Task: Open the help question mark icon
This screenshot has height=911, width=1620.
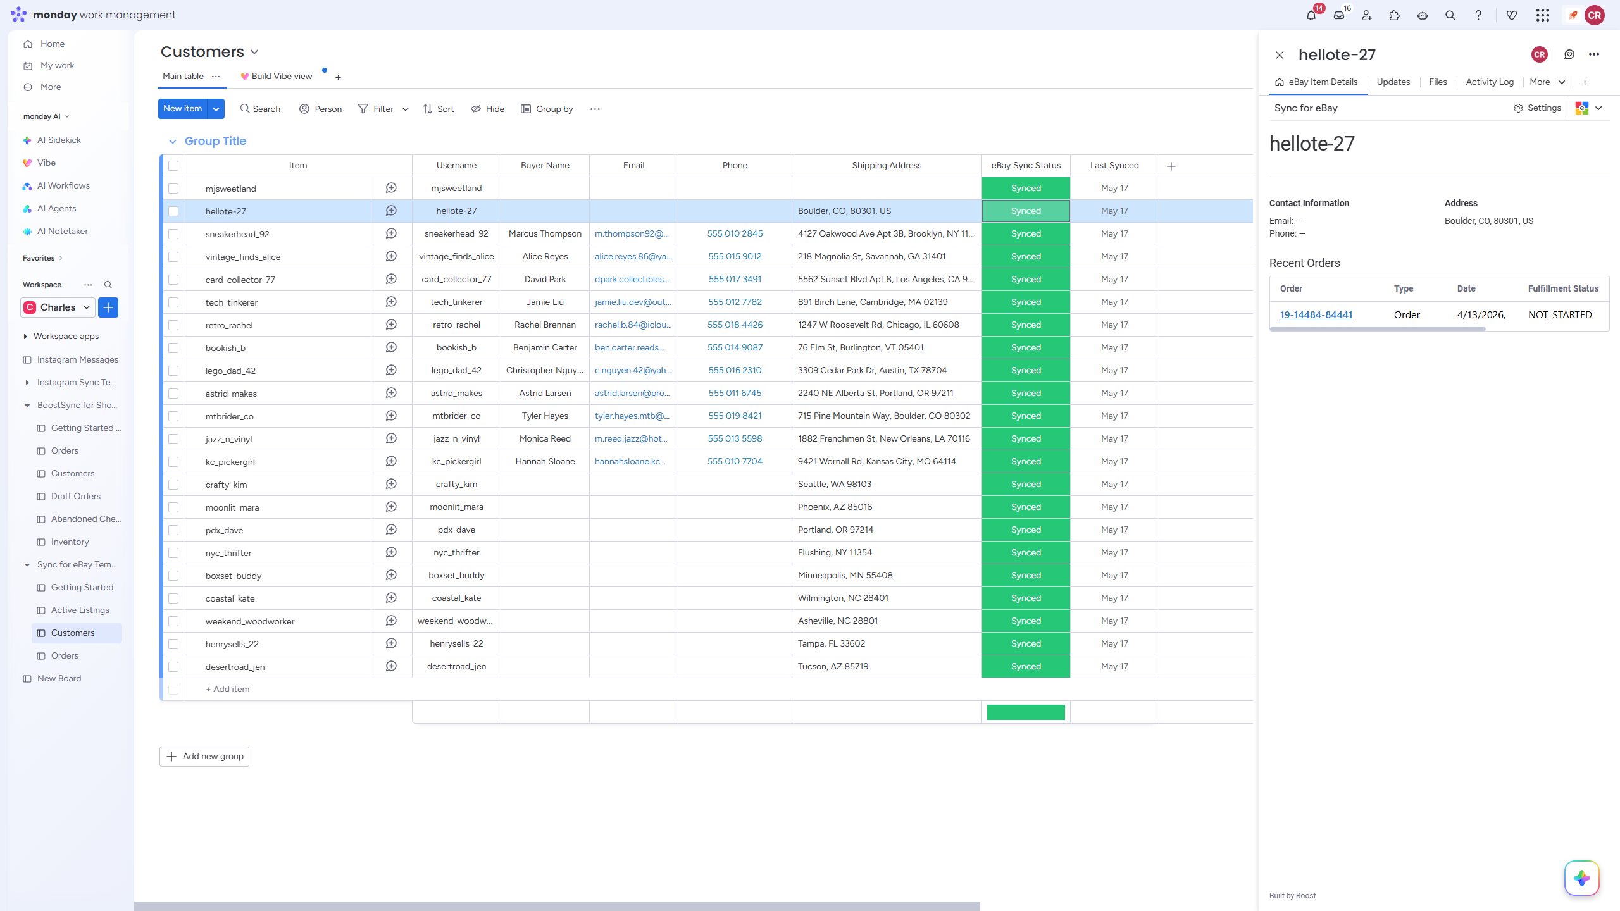Action: (1478, 15)
